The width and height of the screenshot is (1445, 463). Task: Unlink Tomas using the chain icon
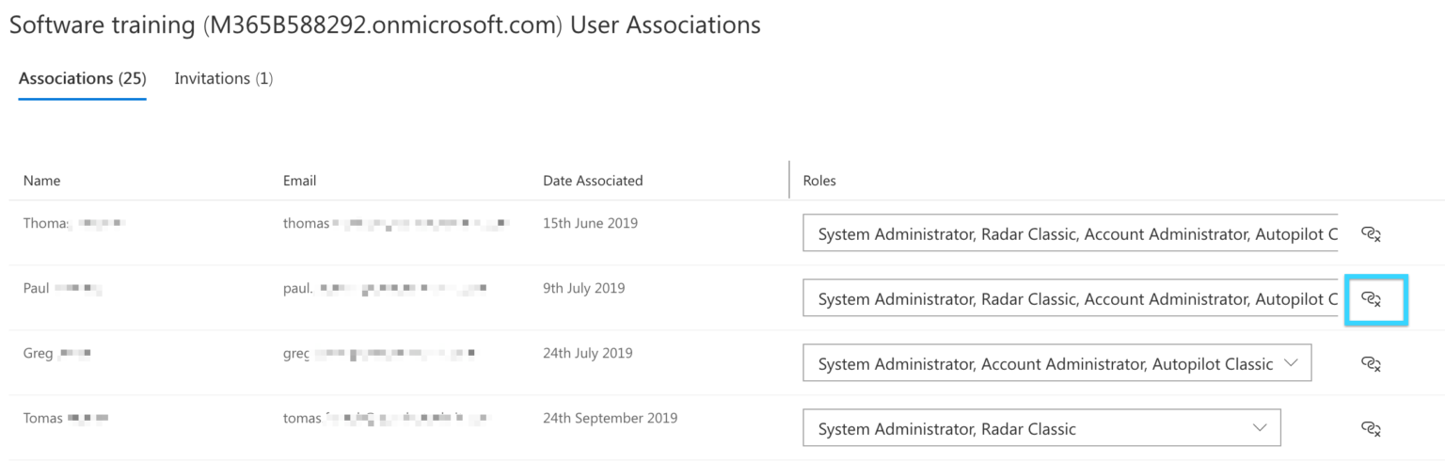pos(1371,428)
